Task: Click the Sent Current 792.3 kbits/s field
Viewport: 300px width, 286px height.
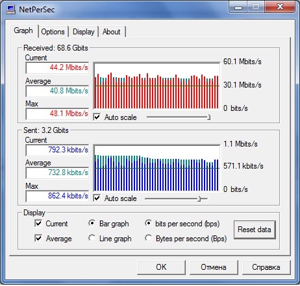Action: pos(57,150)
